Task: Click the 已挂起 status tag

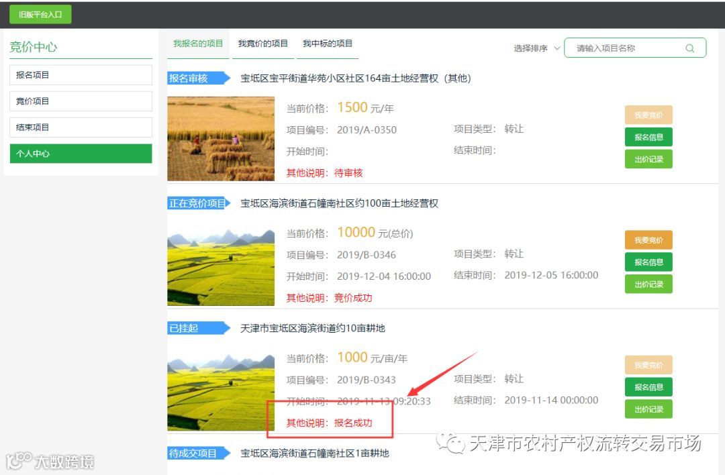Action: pos(198,328)
